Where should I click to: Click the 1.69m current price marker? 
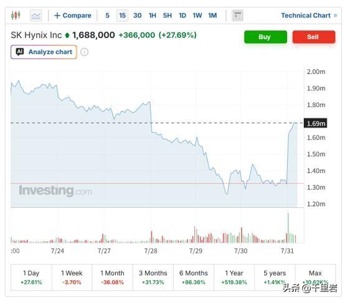point(316,123)
